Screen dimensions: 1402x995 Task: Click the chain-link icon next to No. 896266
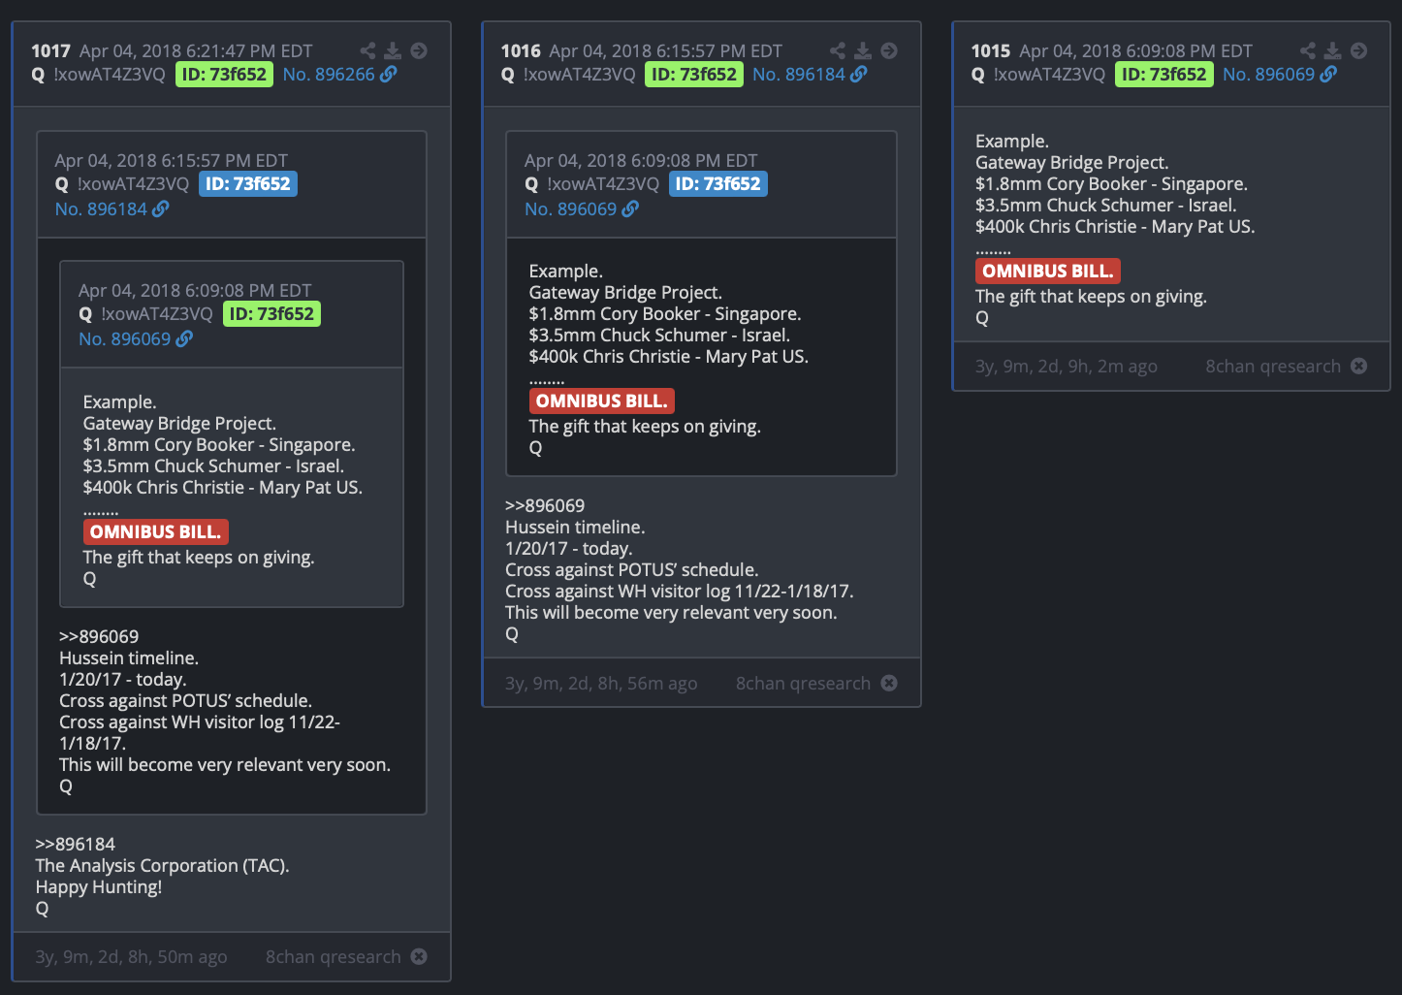pyautogui.click(x=389, y=74)
